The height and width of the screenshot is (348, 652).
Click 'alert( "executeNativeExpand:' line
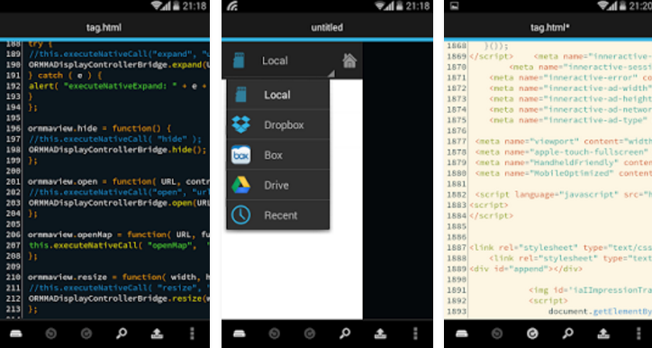pyautogui.click(x=118, y=87)
